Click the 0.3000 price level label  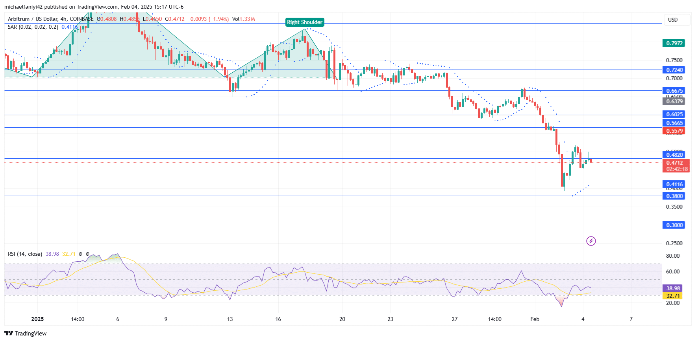(x=674, y=225)
